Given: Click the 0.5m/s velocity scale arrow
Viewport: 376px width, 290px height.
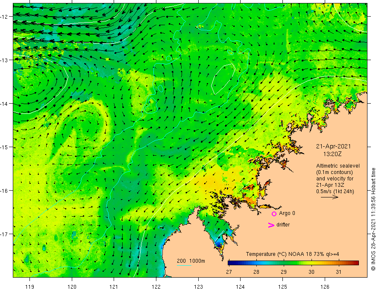Looking at the screenshot, I should click(x=329, y=197).
